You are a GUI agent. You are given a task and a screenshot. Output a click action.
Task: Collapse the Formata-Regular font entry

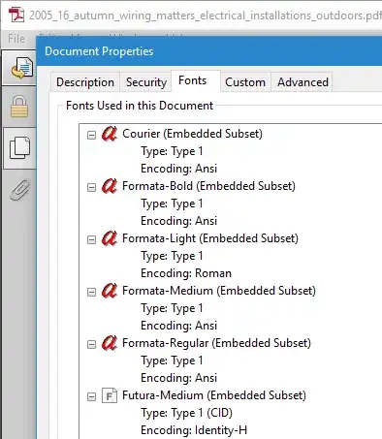tap(92, 344)
